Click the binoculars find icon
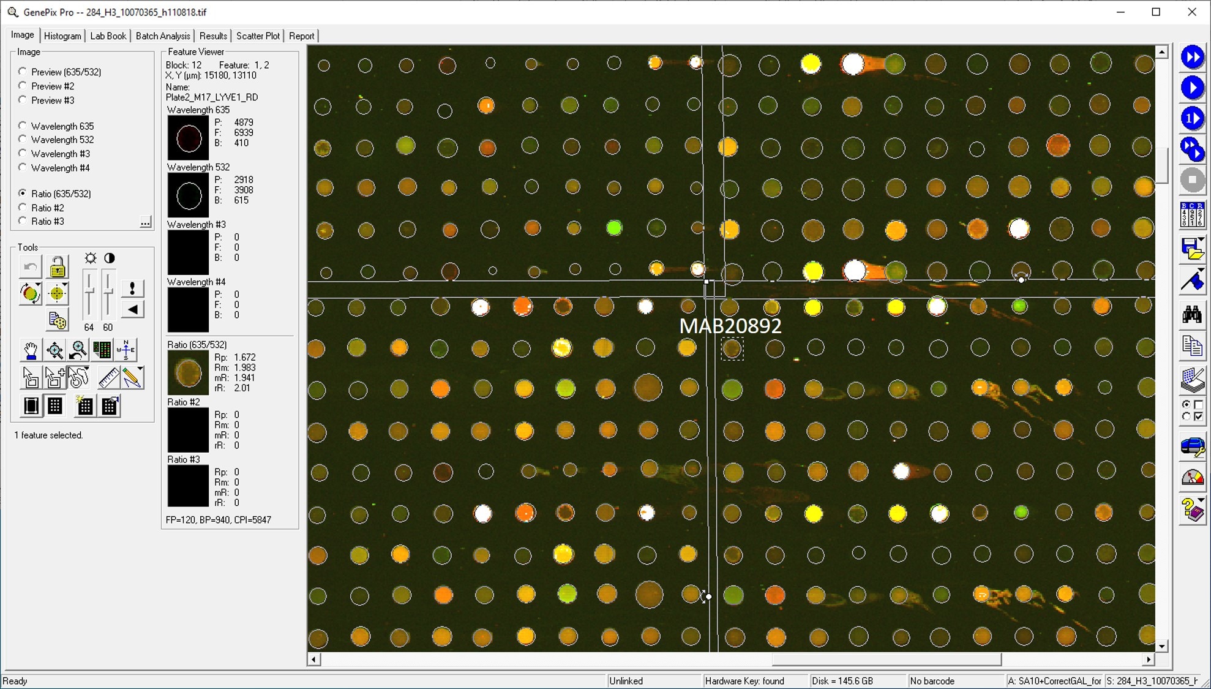The width and height of the screenshot is (1211, 689). click(x=1191, y=315)
